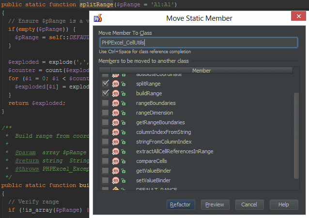Open Help for the move dialog
The image size is (309, 218).
point(284,204)
